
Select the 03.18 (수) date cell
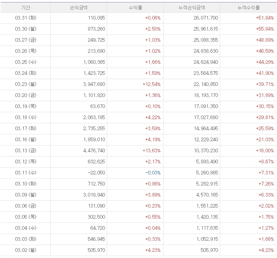(x=26, y=117)
